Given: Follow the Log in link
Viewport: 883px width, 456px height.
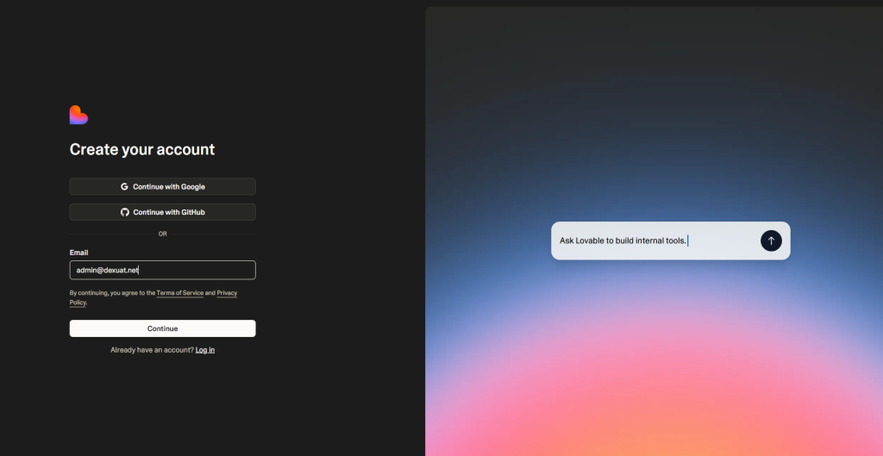Looking at the screenshot, I should (205, 350).
